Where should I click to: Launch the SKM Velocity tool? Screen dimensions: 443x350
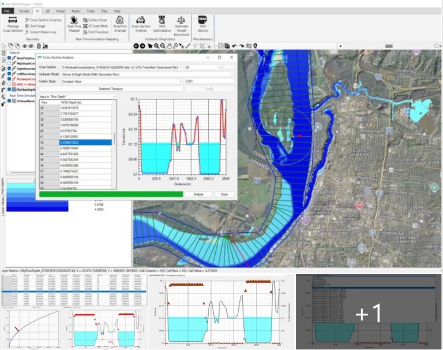(203, 24)
